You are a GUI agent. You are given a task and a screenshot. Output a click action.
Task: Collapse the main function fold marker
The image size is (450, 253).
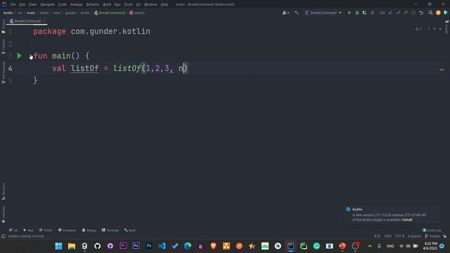[x=30, y=56]
